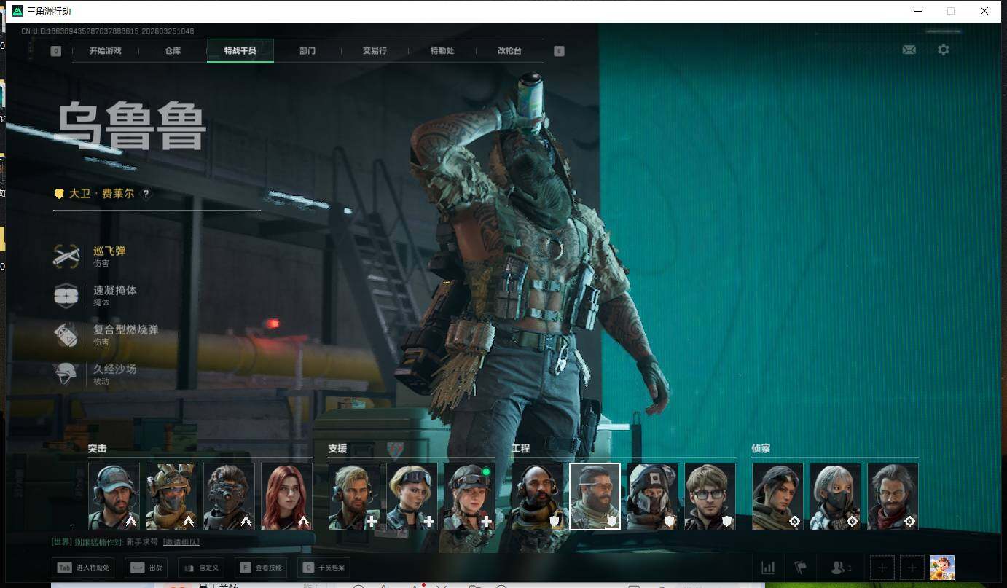Select bald bearded 工程 operator with headset

tap(537, 496)
